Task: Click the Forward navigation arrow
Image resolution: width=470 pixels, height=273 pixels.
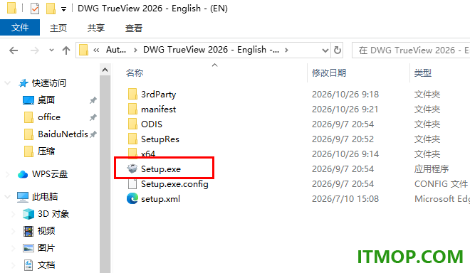Action: click(x=34, y=50)
